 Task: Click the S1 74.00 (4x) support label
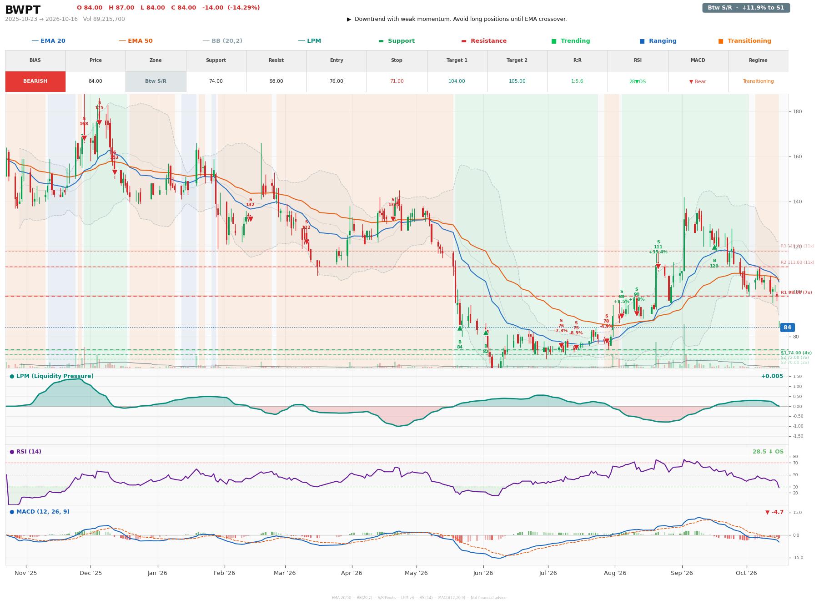click(x=796, y=353)
